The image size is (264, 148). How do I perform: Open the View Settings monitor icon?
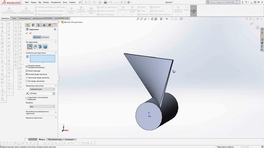pyautogui.click(x=181, y=19)
